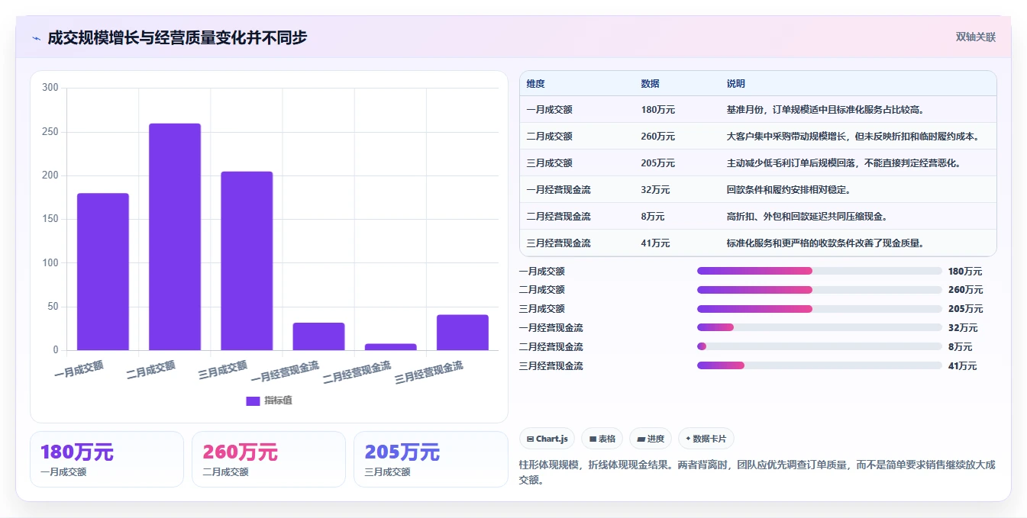Image resolution: width=1027 pixels, height=518 pixels.
Task: Select the 表格 tag chip
Action: coord(602,439)
